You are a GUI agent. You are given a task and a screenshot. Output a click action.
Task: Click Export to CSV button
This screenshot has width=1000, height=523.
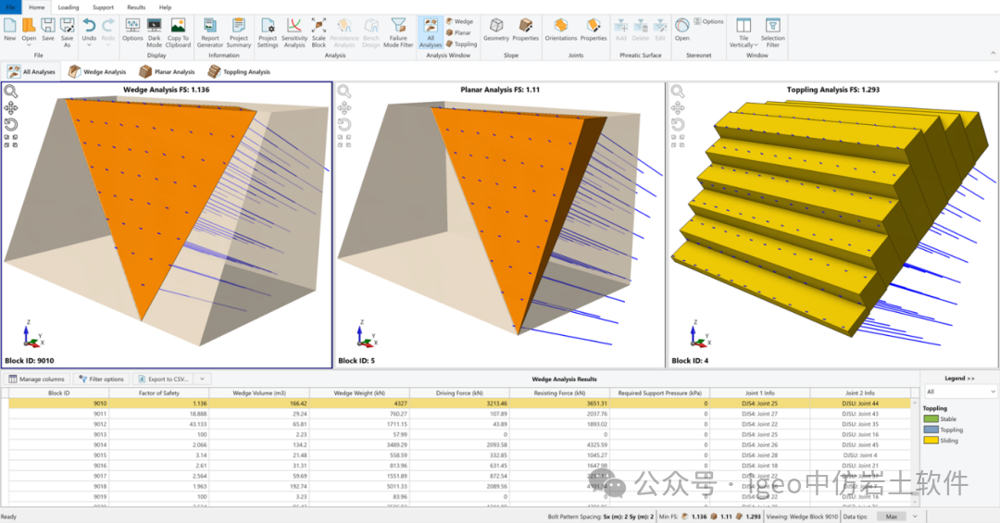point(163,379)
